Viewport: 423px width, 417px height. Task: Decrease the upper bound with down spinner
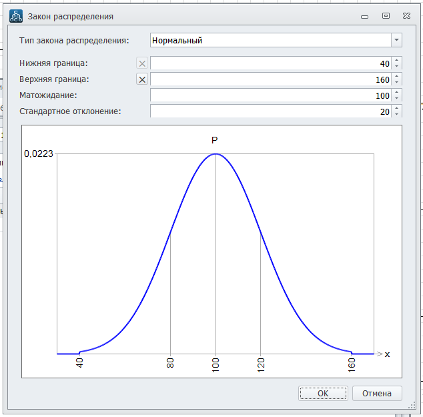[x=397, y=83]
